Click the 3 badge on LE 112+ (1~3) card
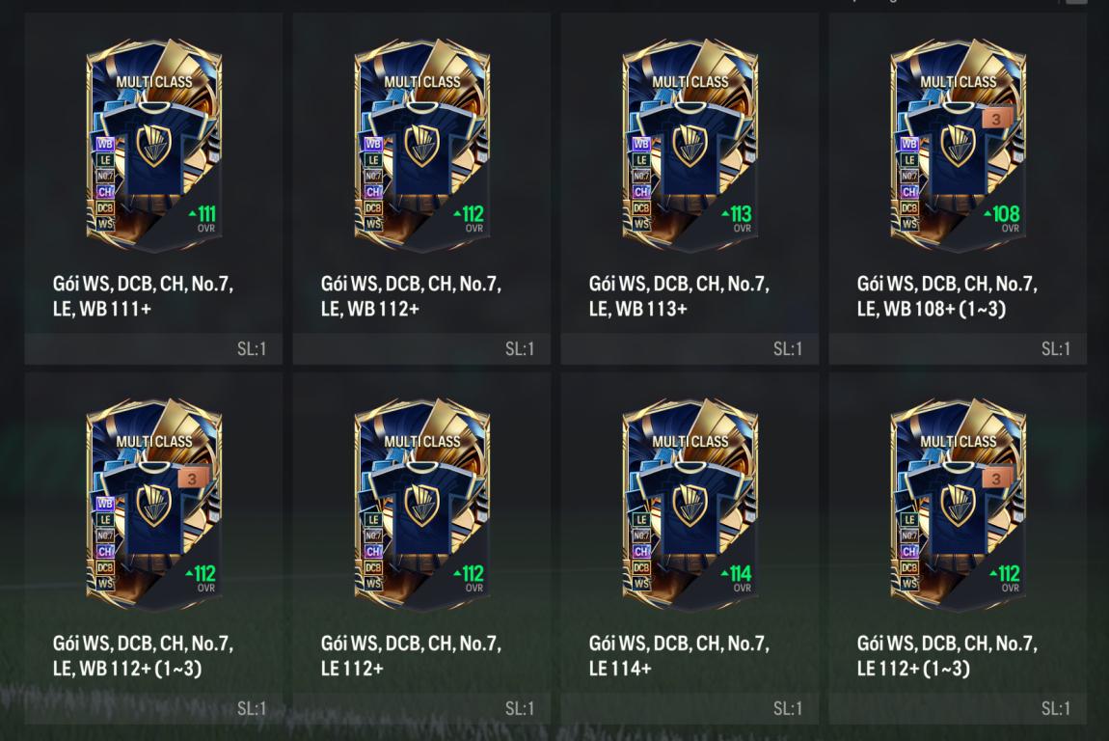The width and height of the screenshot is (1109, 741). point(997,478)
